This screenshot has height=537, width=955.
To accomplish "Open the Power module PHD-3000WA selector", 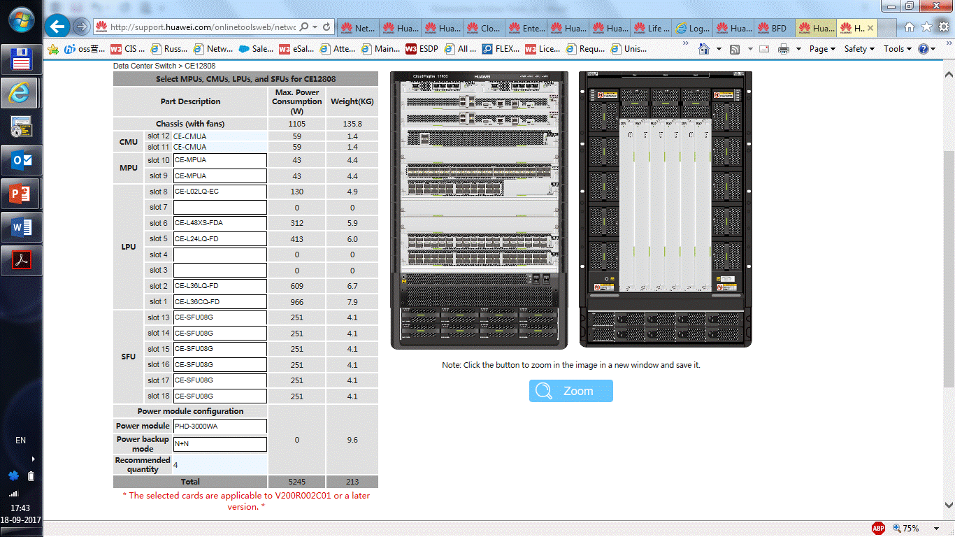I will point(220,426).
